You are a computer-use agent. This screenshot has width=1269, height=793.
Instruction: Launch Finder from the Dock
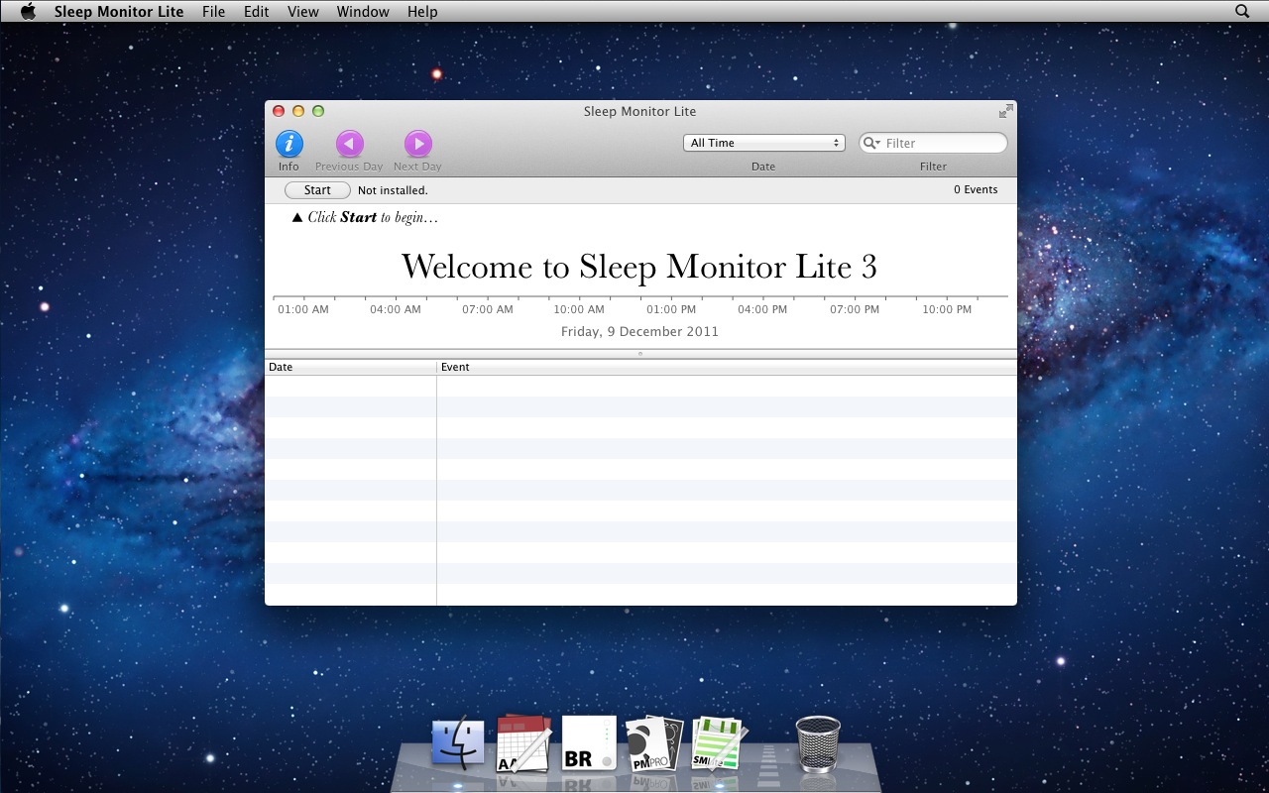[x=458, y=743]
